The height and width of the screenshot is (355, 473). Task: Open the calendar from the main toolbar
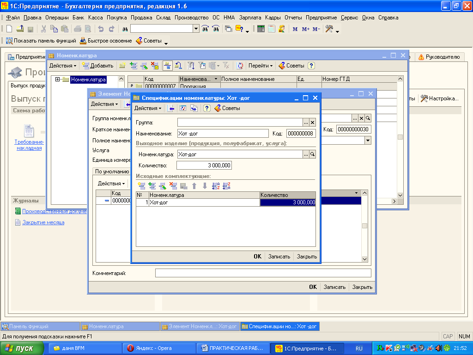pos(272,29)
